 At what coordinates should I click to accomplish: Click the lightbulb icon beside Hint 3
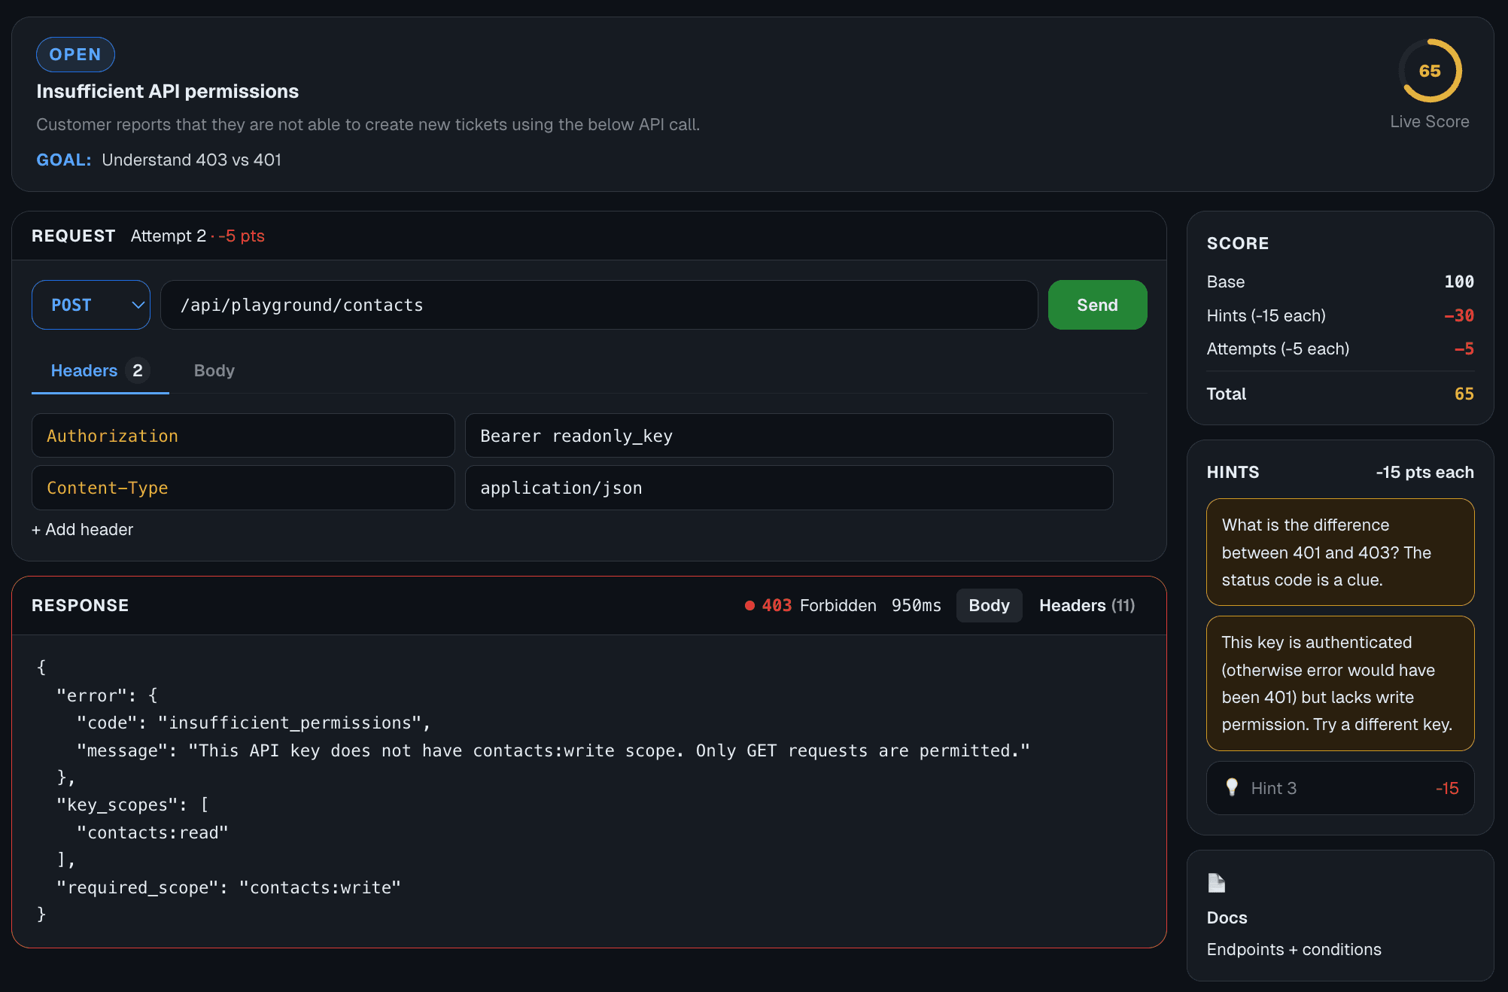point(1232,787)
